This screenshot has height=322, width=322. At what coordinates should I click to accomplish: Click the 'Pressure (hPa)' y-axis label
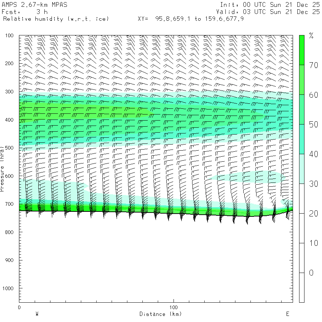click(3, 168)
